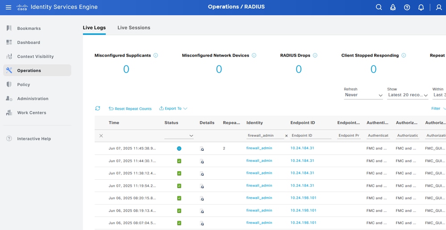This screenshot has width=446, height=230.
Task: Click info icon beside Misconfigured Supplicants
Action: [x=156, y=55]
